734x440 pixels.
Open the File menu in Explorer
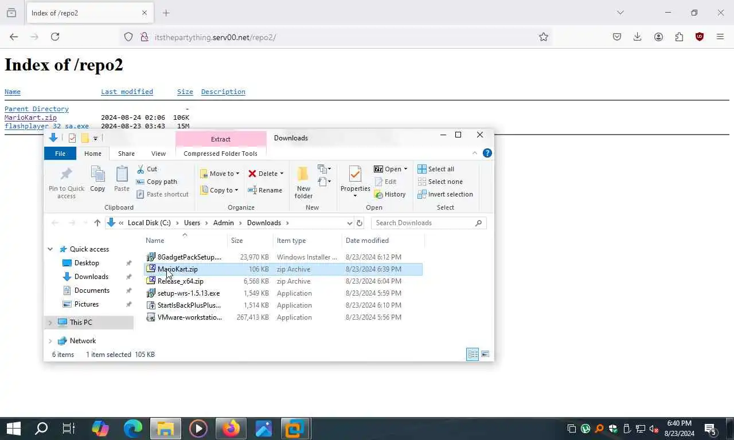pos(60,153)
